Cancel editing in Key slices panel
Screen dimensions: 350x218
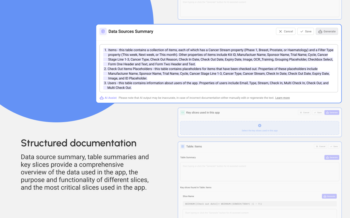coord(304,112)
